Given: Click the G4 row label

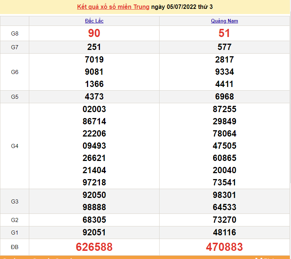Looking at the screenshot, I should click(x=15, y=146).
